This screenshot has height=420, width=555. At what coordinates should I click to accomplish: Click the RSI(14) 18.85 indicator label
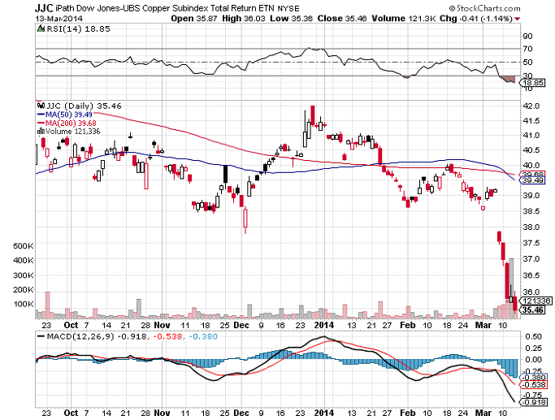[78, 29]
